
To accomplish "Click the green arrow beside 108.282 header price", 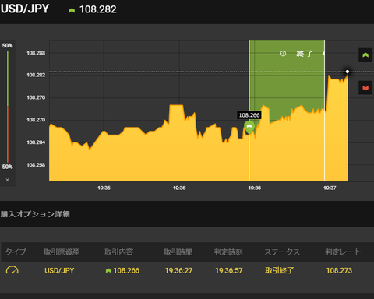I will [x=72, y=10].
